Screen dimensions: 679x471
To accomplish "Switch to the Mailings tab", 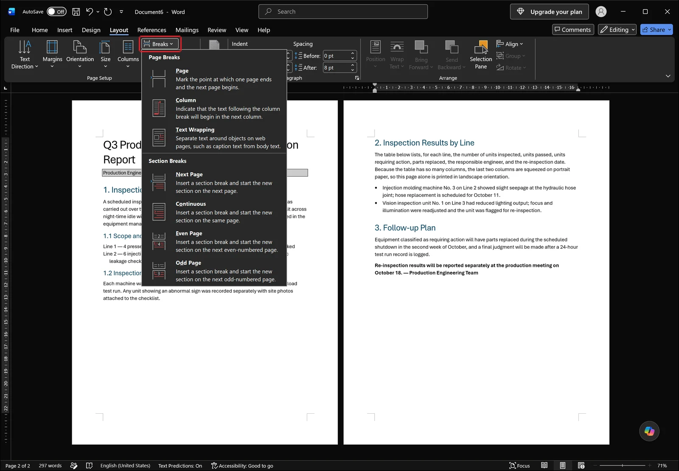I will (187, 30).
